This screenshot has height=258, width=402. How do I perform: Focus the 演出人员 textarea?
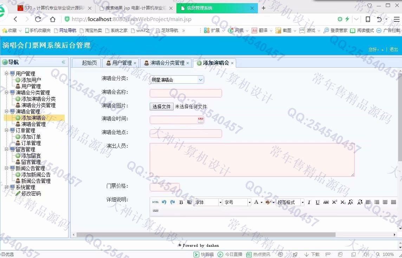(x=252, y=159)
